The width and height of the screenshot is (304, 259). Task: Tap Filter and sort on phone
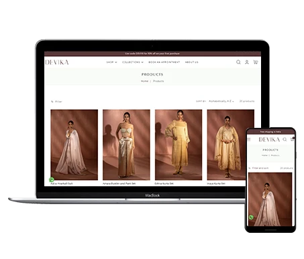click(260, 168)
